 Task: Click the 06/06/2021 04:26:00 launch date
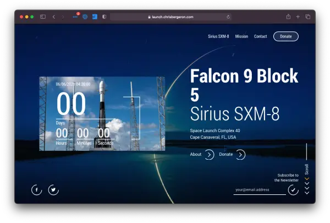point(73,84)
